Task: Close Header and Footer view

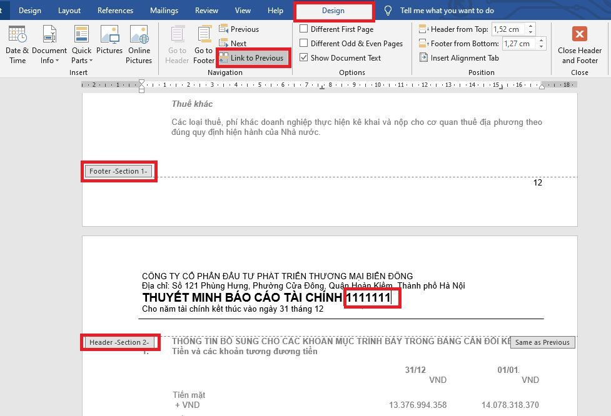Action: (580, 45)
